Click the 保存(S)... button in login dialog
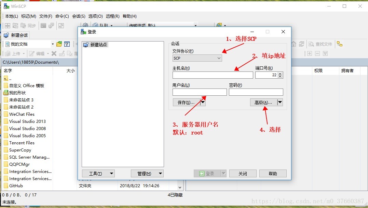Viewport: 368px width, 208px height. pyautogui.click(x=186, y=102)
